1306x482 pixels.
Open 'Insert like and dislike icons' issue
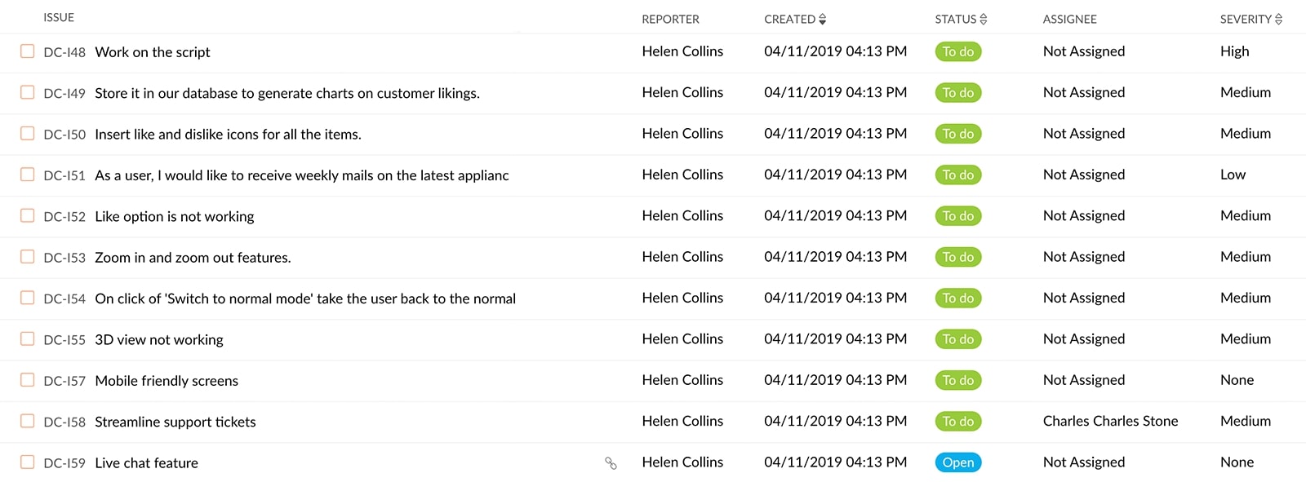228,135
